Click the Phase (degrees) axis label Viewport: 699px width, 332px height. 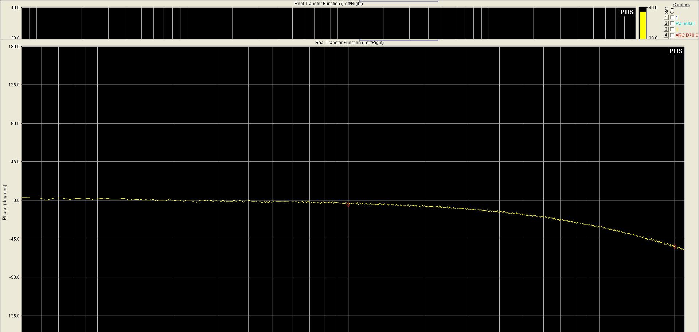click(5, 202)
